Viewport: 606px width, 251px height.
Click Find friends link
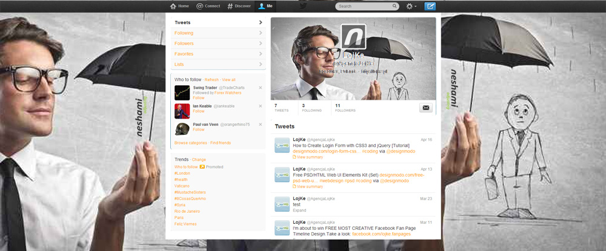pyautogui.click(x=221, y=143)
